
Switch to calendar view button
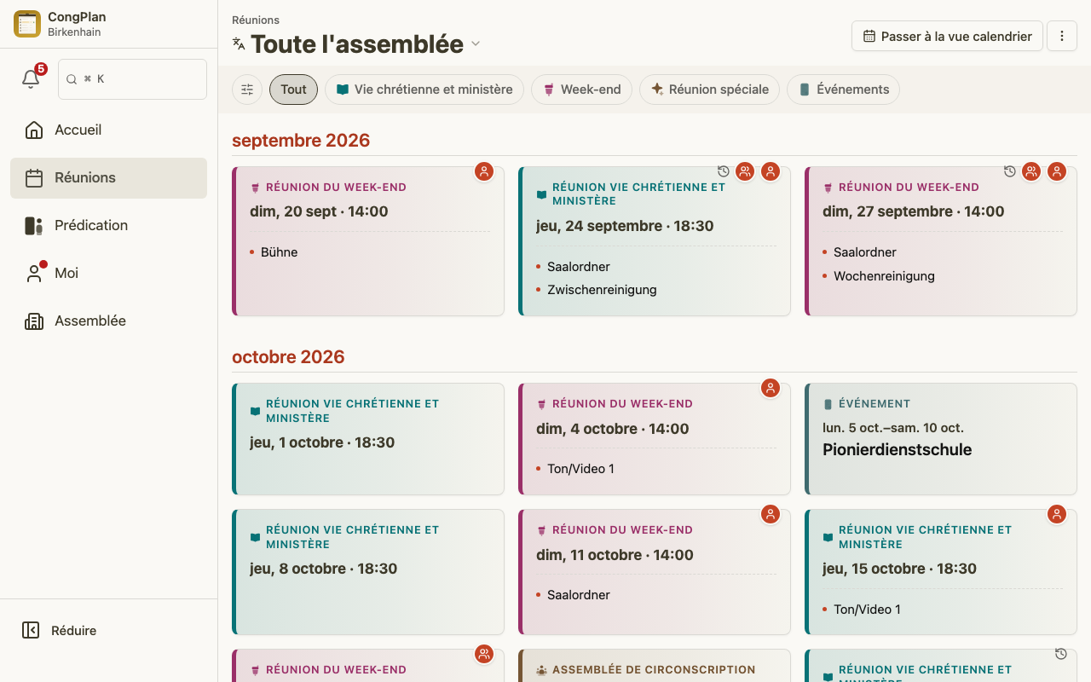[x=947, y=36]
